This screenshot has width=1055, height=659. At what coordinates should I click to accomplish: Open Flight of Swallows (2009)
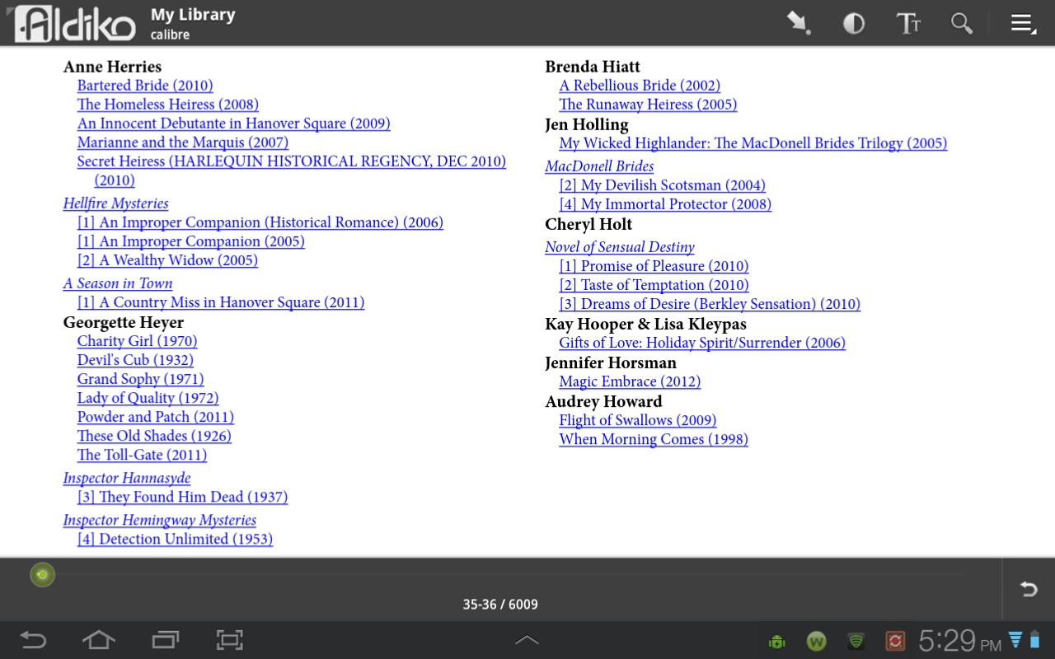(638, 420)
